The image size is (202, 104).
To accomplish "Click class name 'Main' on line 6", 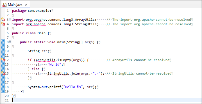I will pyautogui.click(x=42, y=33).
